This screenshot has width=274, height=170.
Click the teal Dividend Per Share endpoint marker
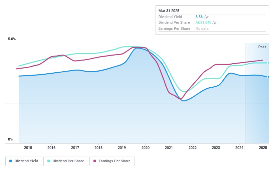point(268,63)
